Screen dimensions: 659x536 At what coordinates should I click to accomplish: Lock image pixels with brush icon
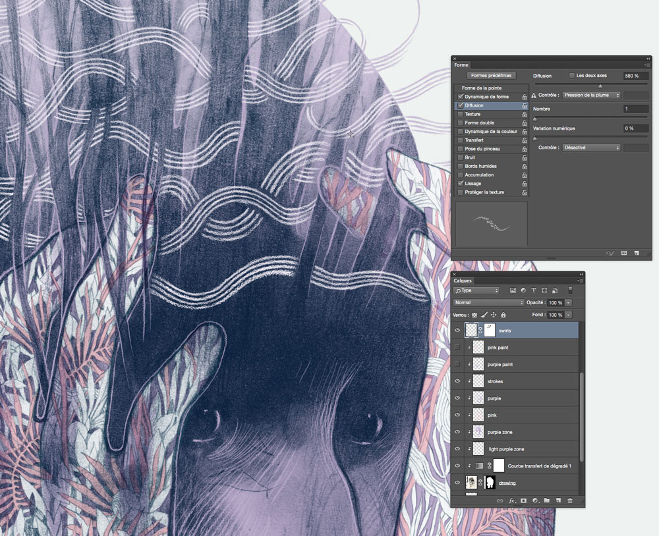click(x=484, y=315)
